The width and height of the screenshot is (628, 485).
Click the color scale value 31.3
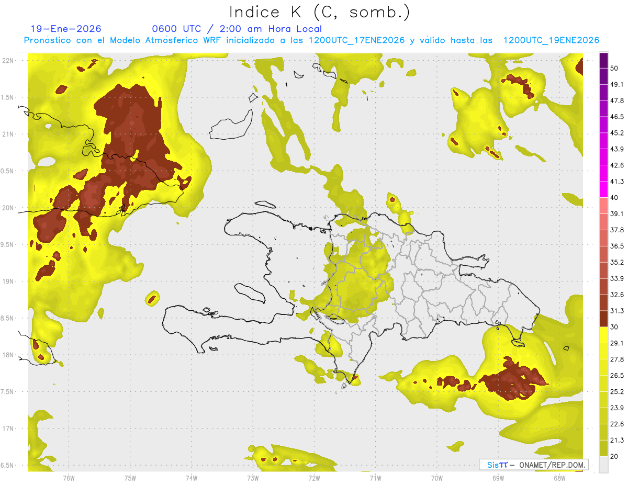click(x=617, y=311)
